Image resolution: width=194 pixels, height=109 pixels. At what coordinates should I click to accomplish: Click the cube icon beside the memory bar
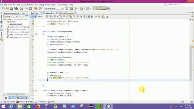109,8
